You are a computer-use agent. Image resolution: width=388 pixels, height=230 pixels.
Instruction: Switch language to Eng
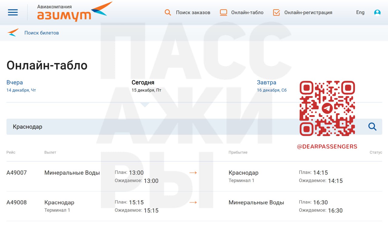coord(360,12)
